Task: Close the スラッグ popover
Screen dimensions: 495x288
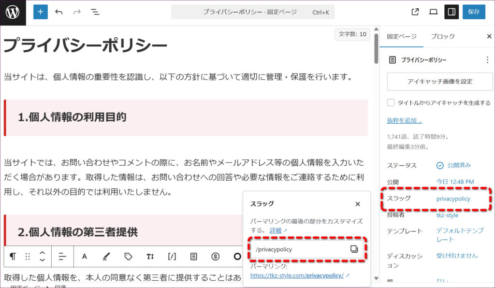Action: (357, 204)
